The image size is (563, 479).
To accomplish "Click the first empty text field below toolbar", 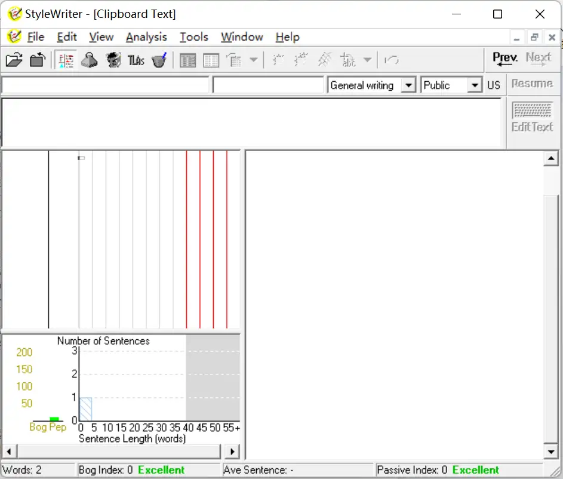I will pyautogui.click(x=105, y=85).
